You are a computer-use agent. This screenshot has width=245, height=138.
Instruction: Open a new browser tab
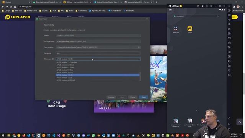(x=157, y=2)
